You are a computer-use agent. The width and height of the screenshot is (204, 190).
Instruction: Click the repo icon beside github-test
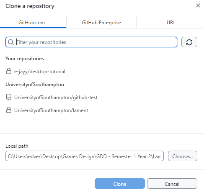[x=9, y=97]
